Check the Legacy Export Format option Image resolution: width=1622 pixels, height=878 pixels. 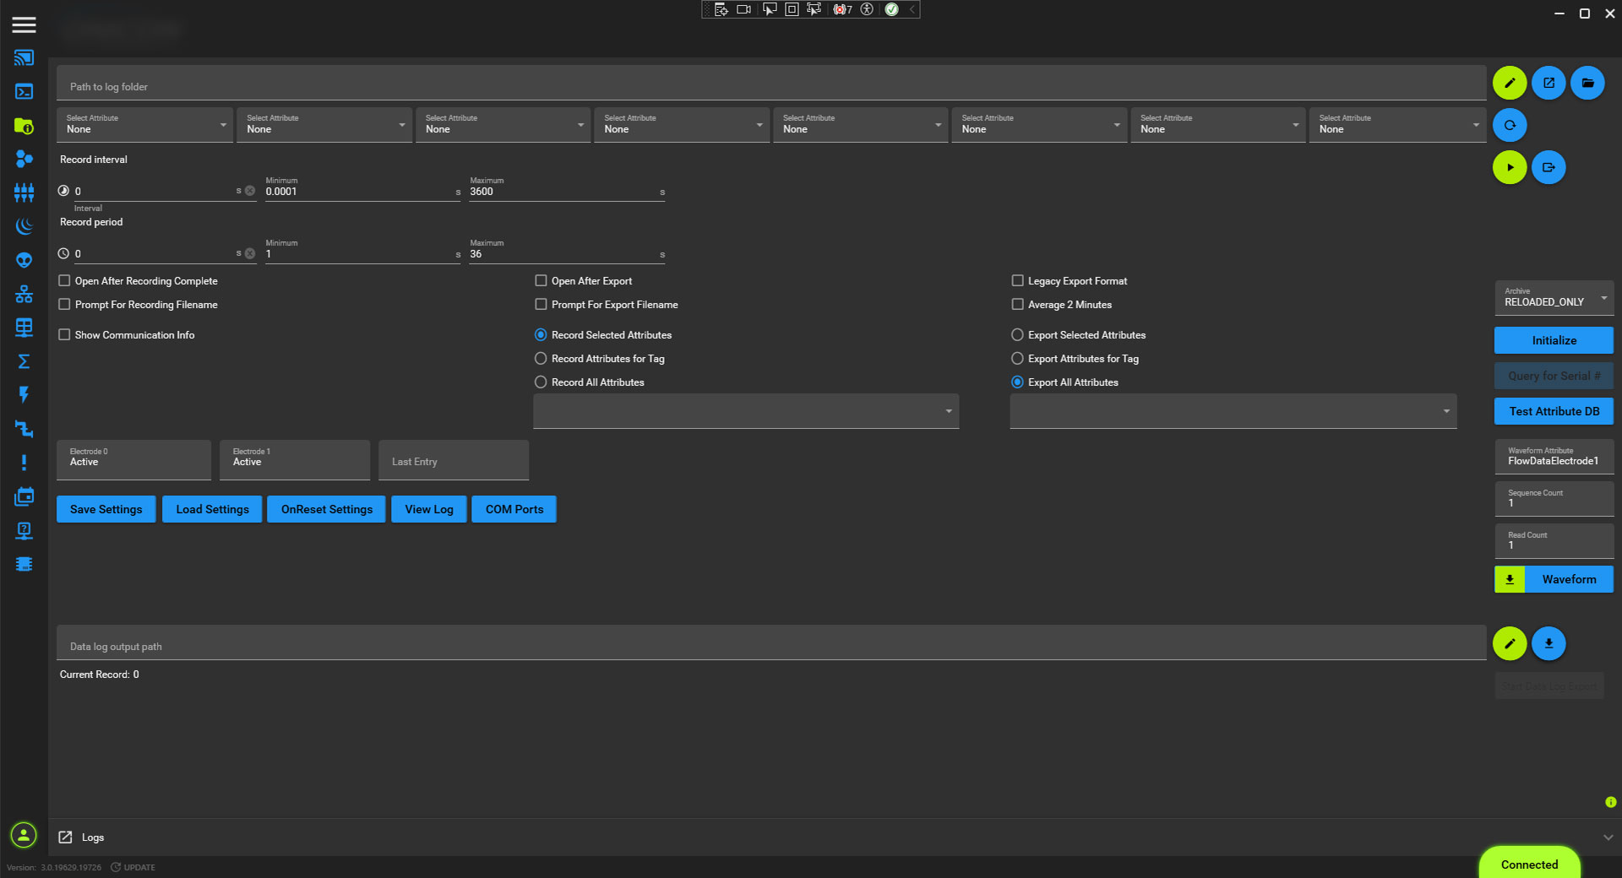1017,280
